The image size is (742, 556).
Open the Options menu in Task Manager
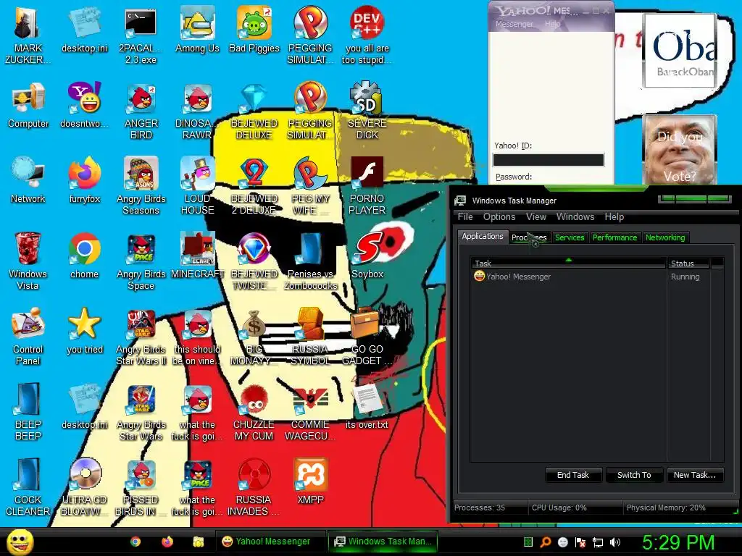pyautogui.click(x=499, y=216)
